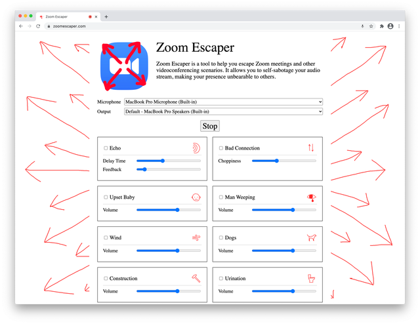Image resolution: width=420 pixels, height=324 pixels.
Task: Click the Construction Volume slider
Action: [169, 291]
